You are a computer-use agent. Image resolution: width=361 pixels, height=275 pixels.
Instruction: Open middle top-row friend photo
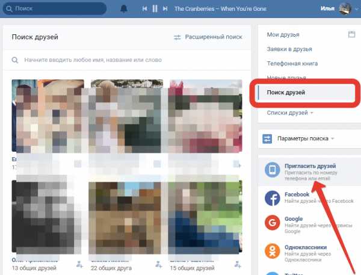(x=127, y=116)
